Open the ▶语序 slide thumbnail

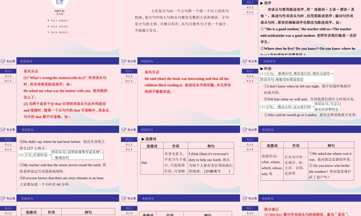pos(301,28)
